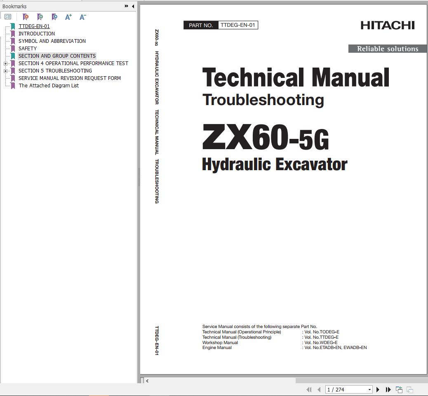Increase bookmark font size with A+
Screen dimensions: 428x396
[x=68, y=17]
